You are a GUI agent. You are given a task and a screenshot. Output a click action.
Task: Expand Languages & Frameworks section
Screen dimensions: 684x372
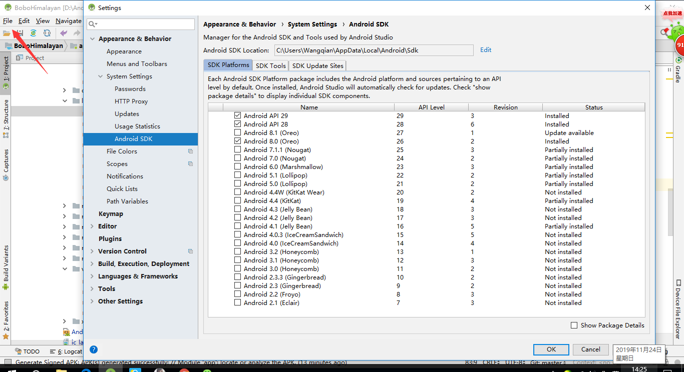(x=92, y=276)
